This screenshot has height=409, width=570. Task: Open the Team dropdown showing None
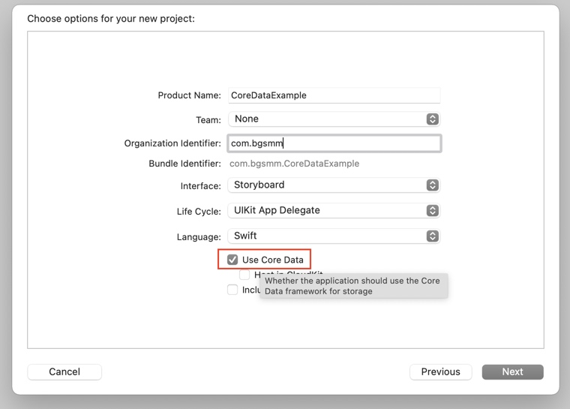pyautogui.click(x=334, y=119)
